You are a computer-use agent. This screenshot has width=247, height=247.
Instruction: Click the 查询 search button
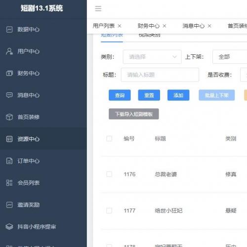[x=120, y=95]
